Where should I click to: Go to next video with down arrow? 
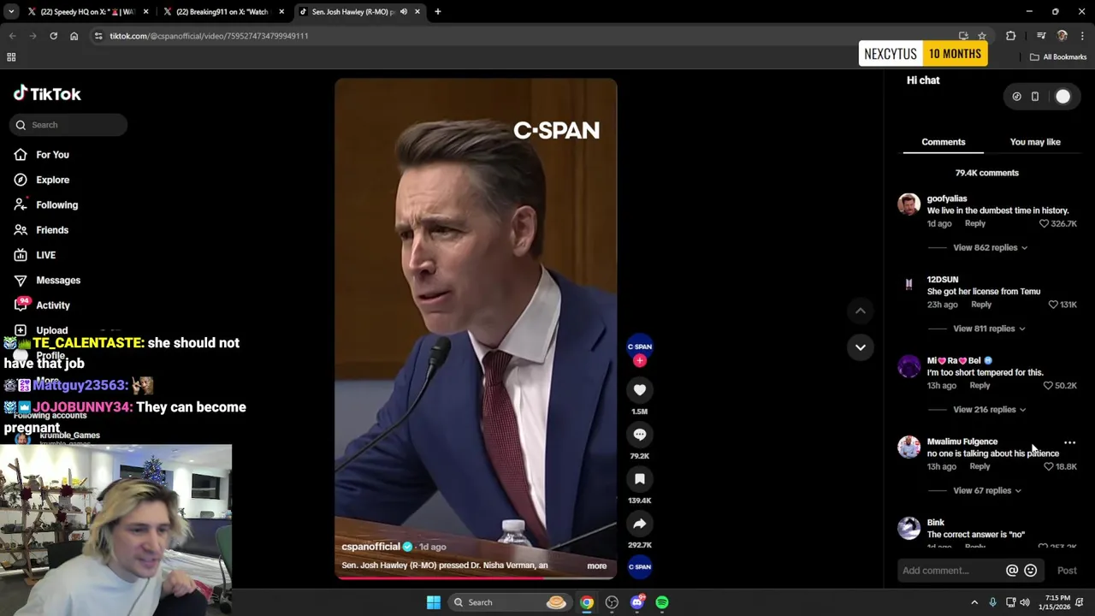pyautogui.click(x=861, y=346)
